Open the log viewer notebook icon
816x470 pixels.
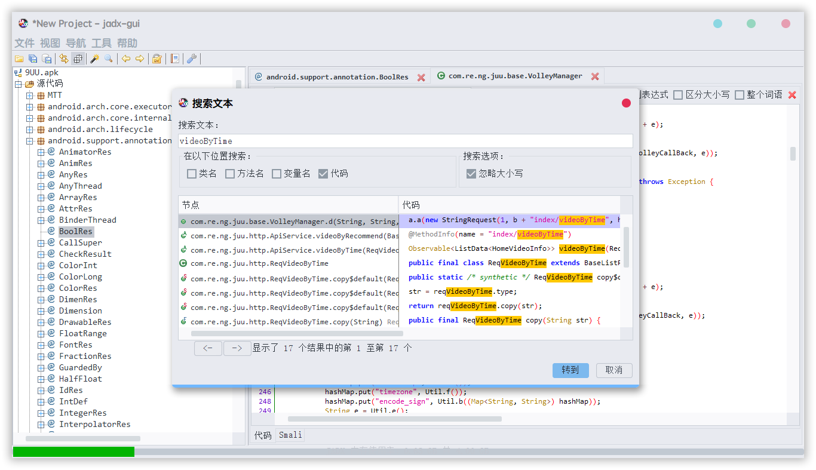[174, 59]
